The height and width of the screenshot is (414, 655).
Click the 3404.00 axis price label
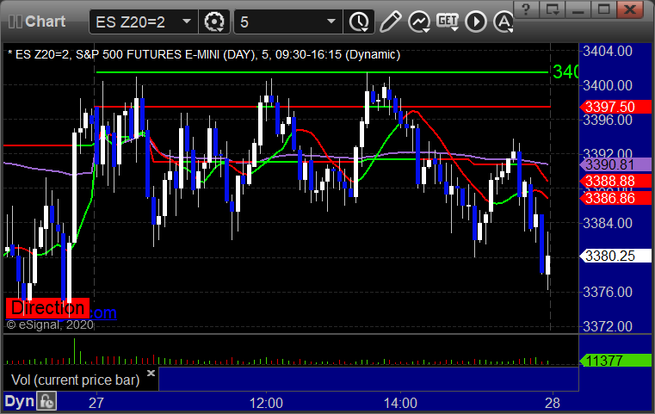tap(608, 52)
